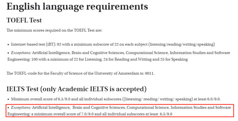Click Computational Science in the TOEFL exceptions

pos(147,53)
